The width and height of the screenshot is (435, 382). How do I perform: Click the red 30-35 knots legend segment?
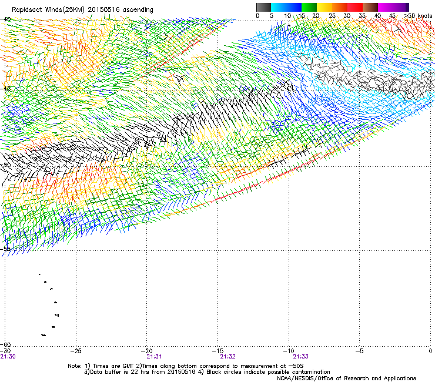(355, 7)
